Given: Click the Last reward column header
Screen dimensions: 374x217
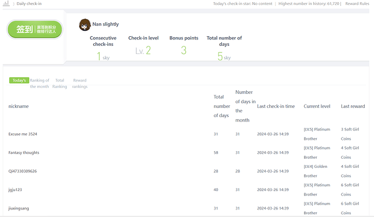Looking at the screenshot, I should 353,106.
